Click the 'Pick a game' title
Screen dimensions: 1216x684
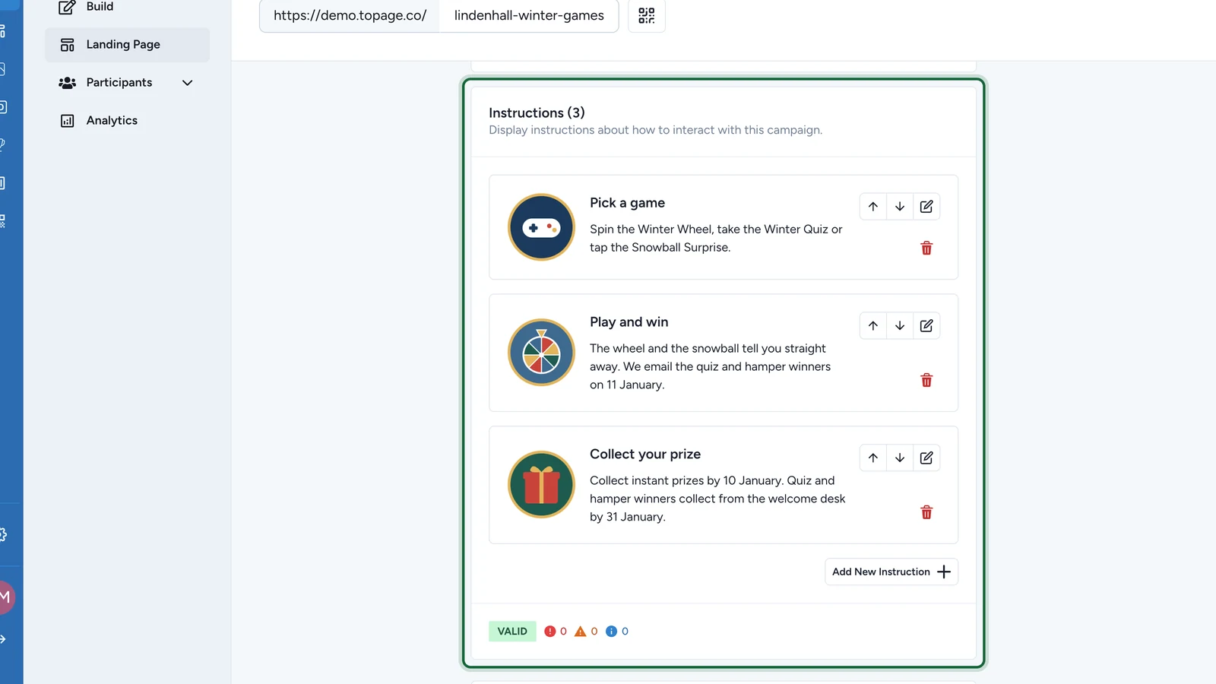(x=627, y=203)
